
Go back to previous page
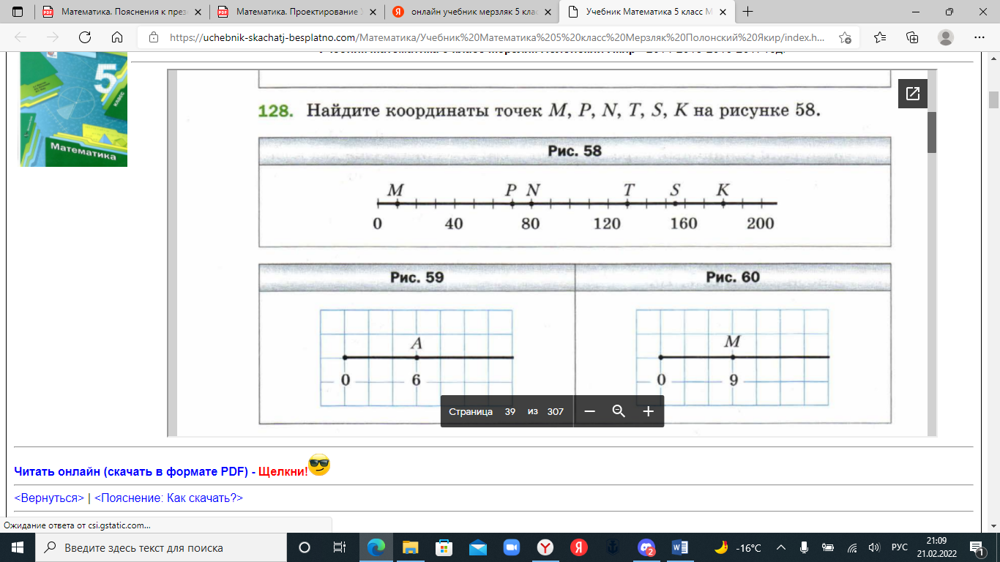pos(20,38)
